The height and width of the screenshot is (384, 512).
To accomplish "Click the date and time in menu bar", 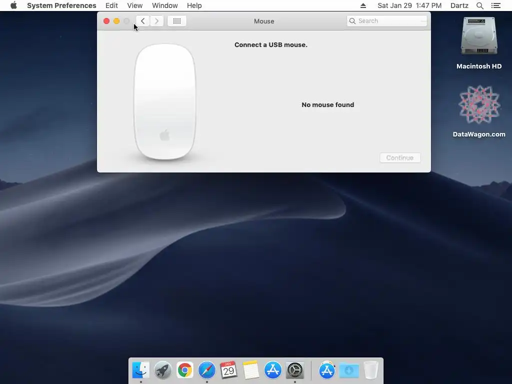I will (x=409, y=5).
